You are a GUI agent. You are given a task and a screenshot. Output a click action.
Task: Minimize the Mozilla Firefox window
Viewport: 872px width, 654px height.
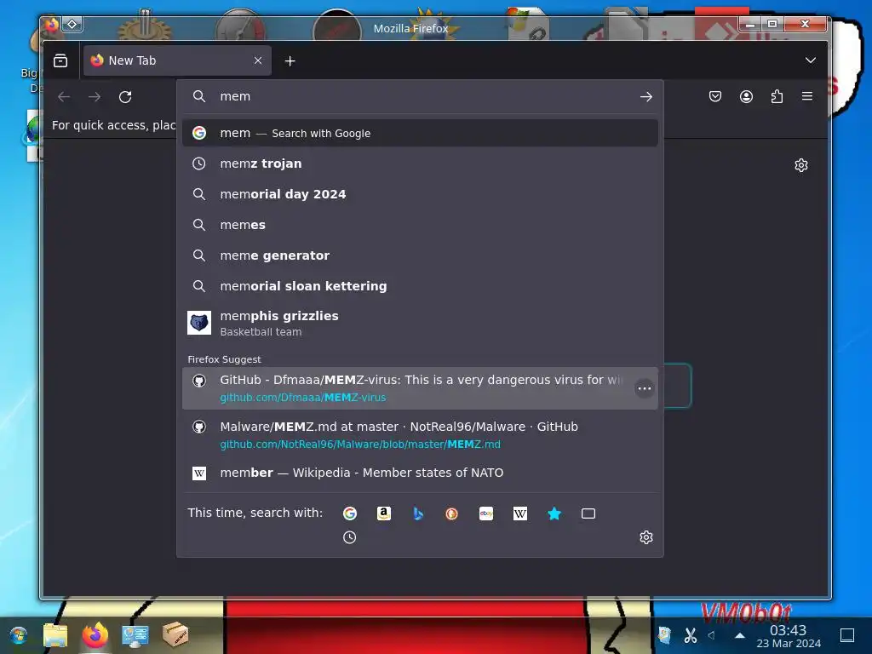[749, 24]
